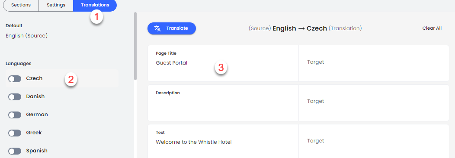Click the translate icon in Translate button
Viewport: 455px width, 158px height.
coord(157,28)
